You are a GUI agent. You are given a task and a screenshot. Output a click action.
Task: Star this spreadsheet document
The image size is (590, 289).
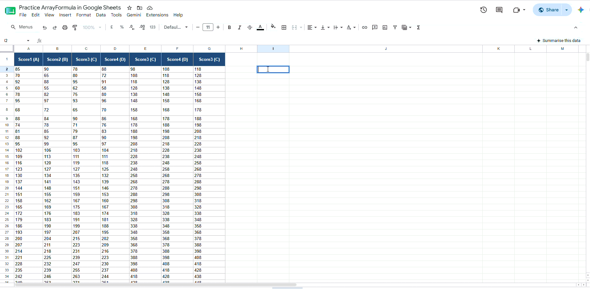pos(129,8)
